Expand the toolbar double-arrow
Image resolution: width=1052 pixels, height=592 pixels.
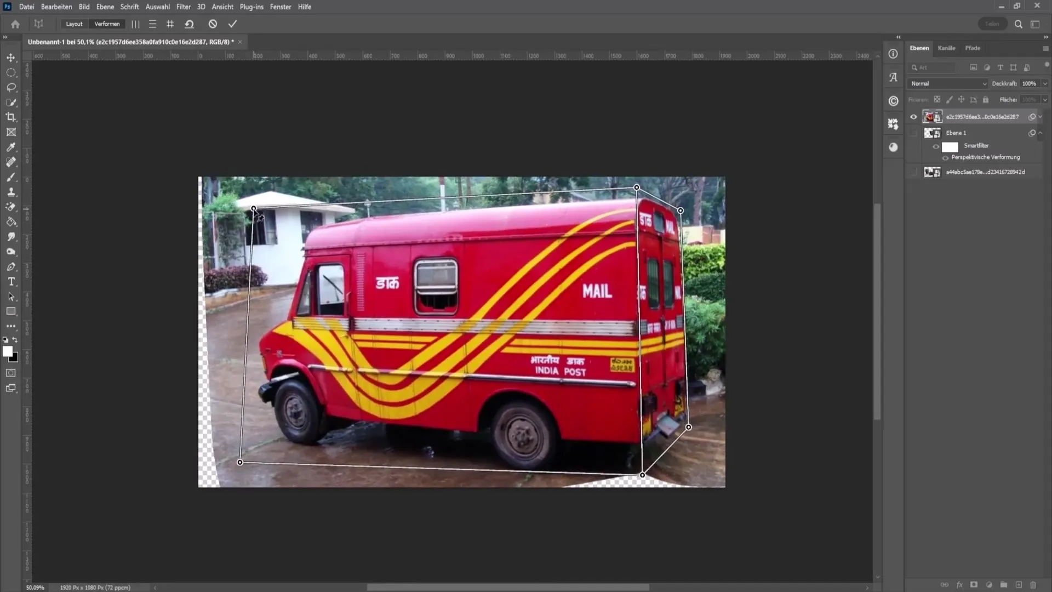(x=5, y=37)
